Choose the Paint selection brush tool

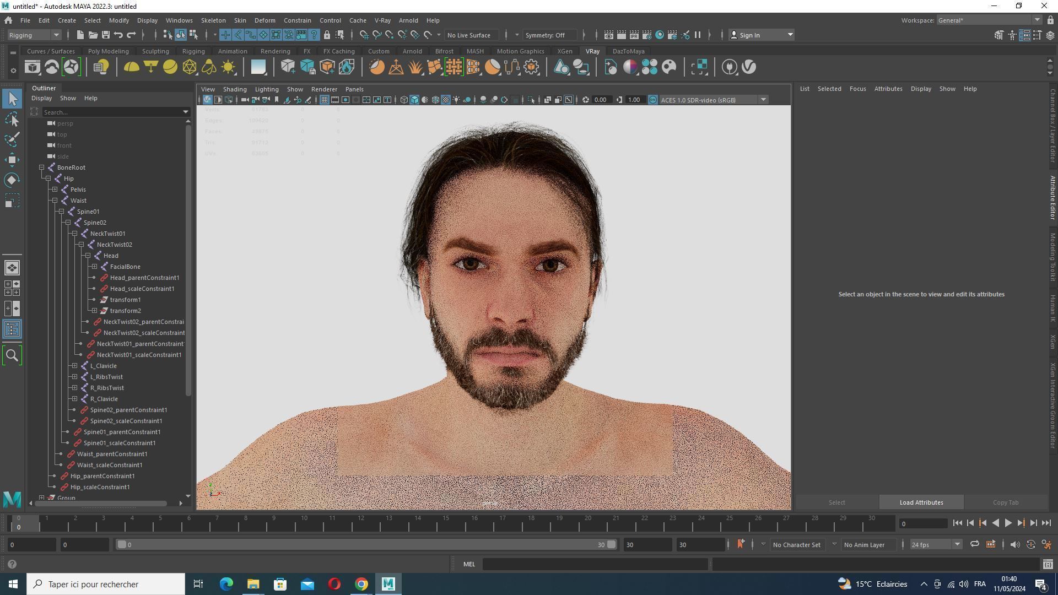12,139
